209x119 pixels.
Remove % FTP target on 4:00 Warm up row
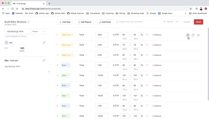(147, 34)
